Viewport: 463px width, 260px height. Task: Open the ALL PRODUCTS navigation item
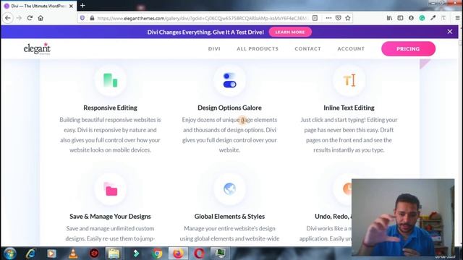click(258, 48)
